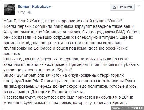Click the single-word line 'военных.'
144x110 pixels.
[12, 54]
